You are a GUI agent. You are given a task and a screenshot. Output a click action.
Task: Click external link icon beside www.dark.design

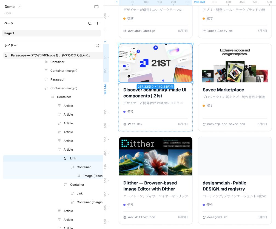tap(125, 31)
